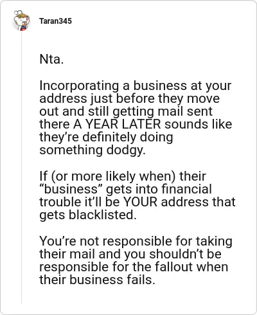Screen dimensions: 257x315
Task: Click the phrase "address just before they move"
Action: pyautogui.click(x=130, y=98)
